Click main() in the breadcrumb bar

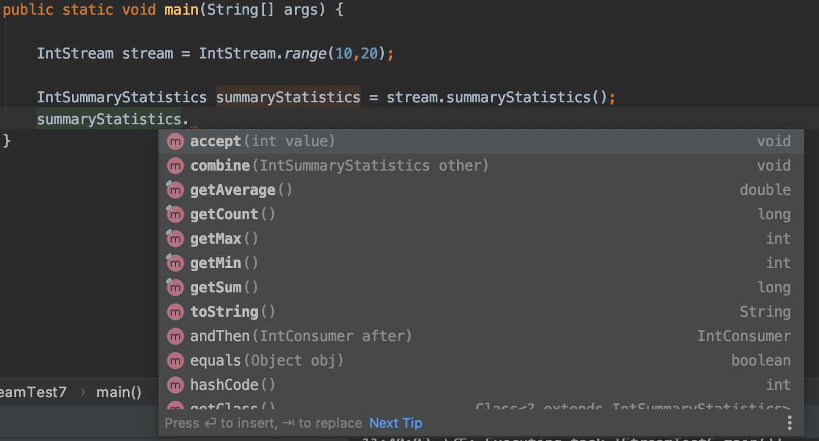point(118,392)
